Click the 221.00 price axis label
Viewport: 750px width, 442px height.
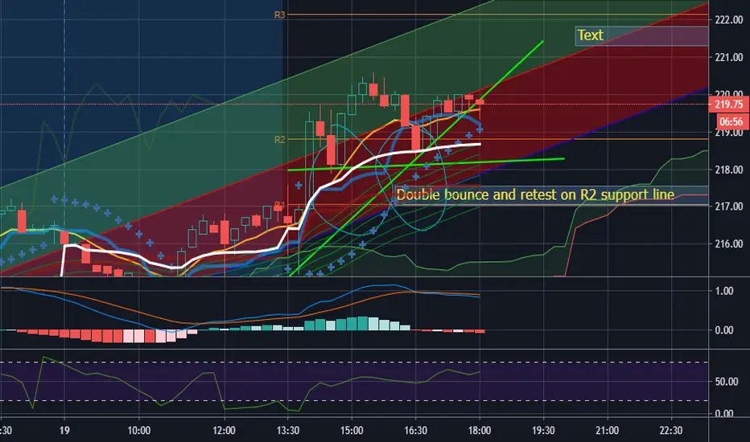[x=729, y=57]
